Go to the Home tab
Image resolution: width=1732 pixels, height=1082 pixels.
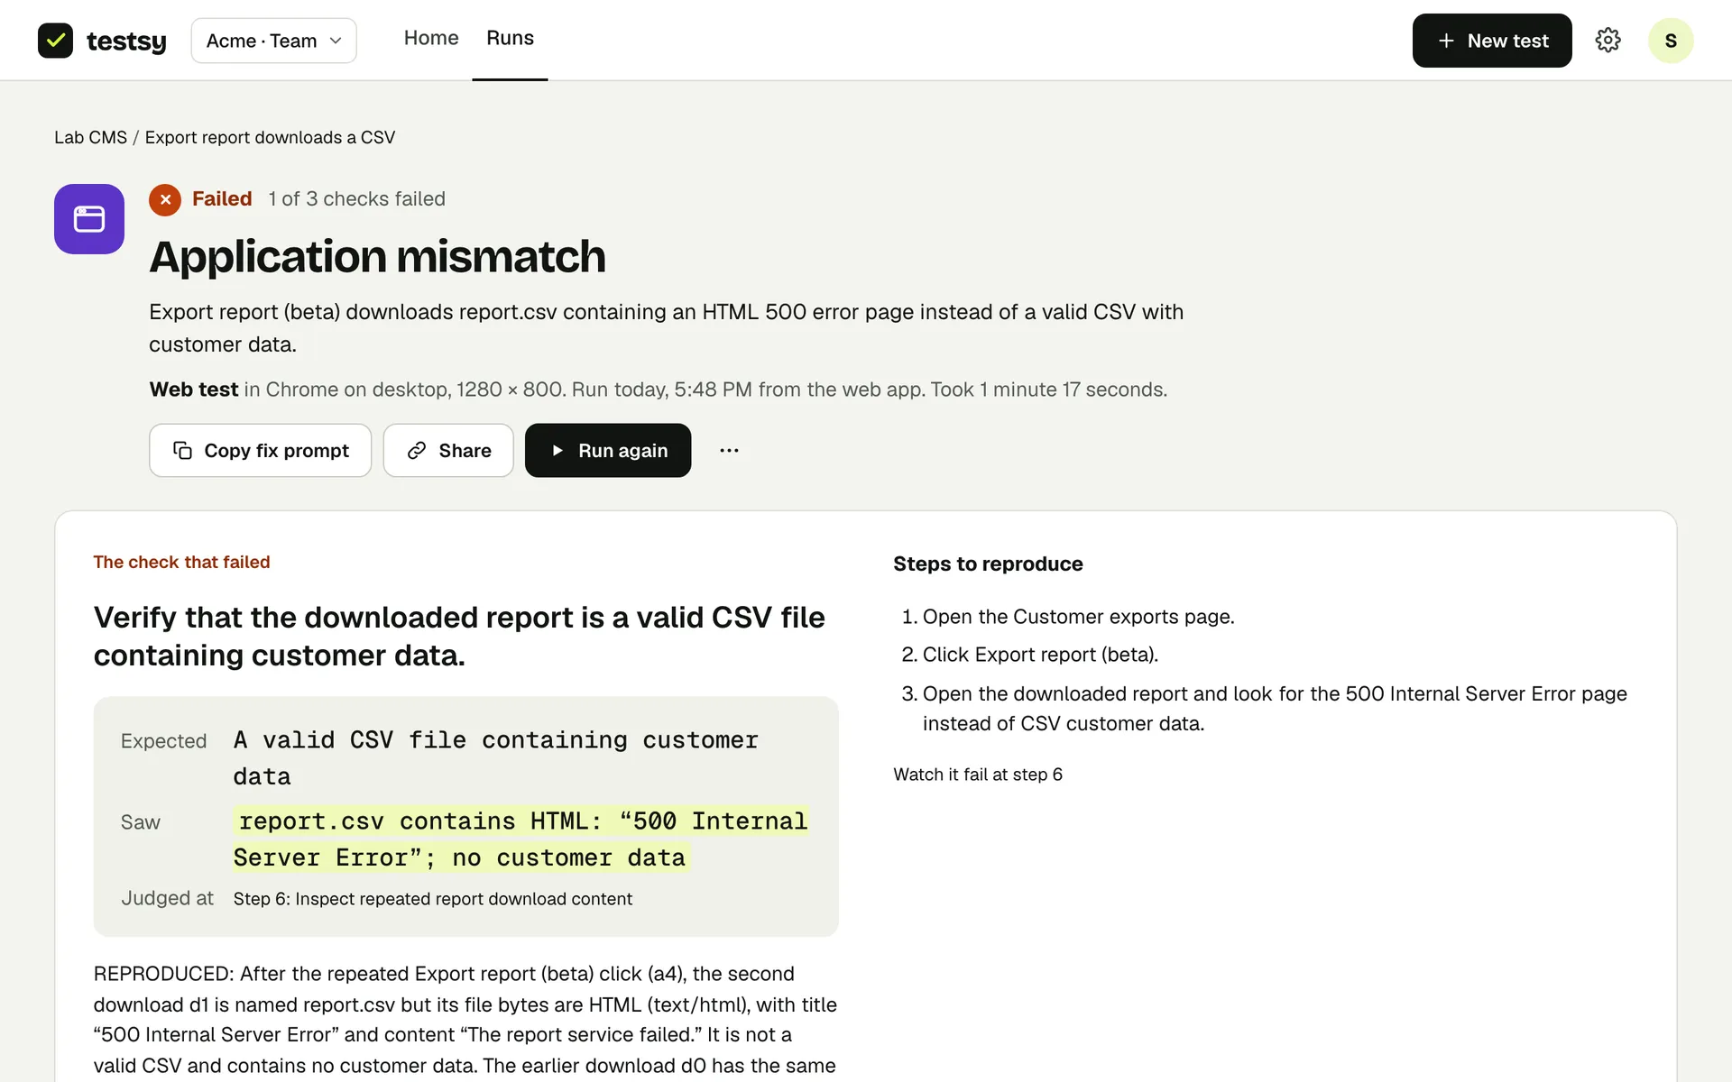[x=431, y=38]
